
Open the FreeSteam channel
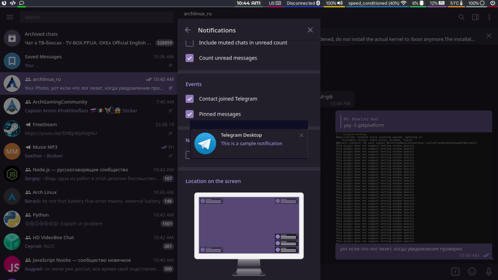click(x=89, y=129)
